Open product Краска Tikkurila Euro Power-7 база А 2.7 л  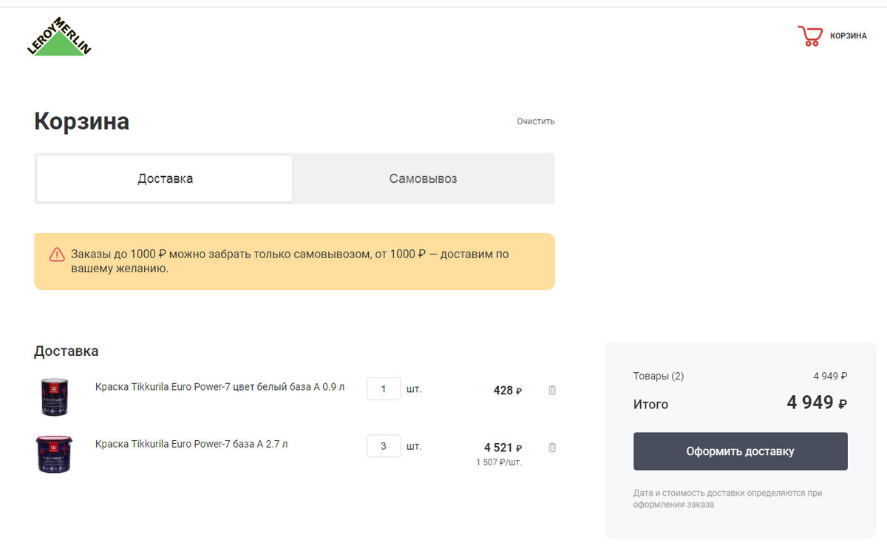coord(191,444)
